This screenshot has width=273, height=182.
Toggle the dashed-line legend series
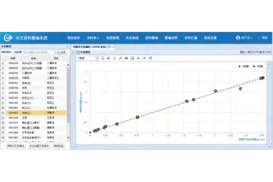point(253,66)
